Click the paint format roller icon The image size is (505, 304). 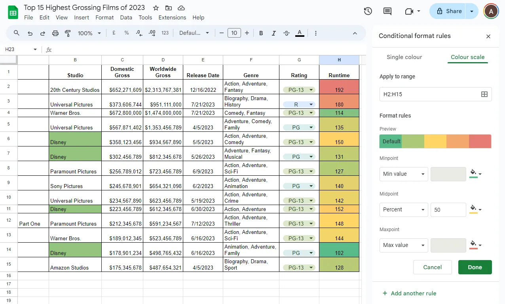68,33
